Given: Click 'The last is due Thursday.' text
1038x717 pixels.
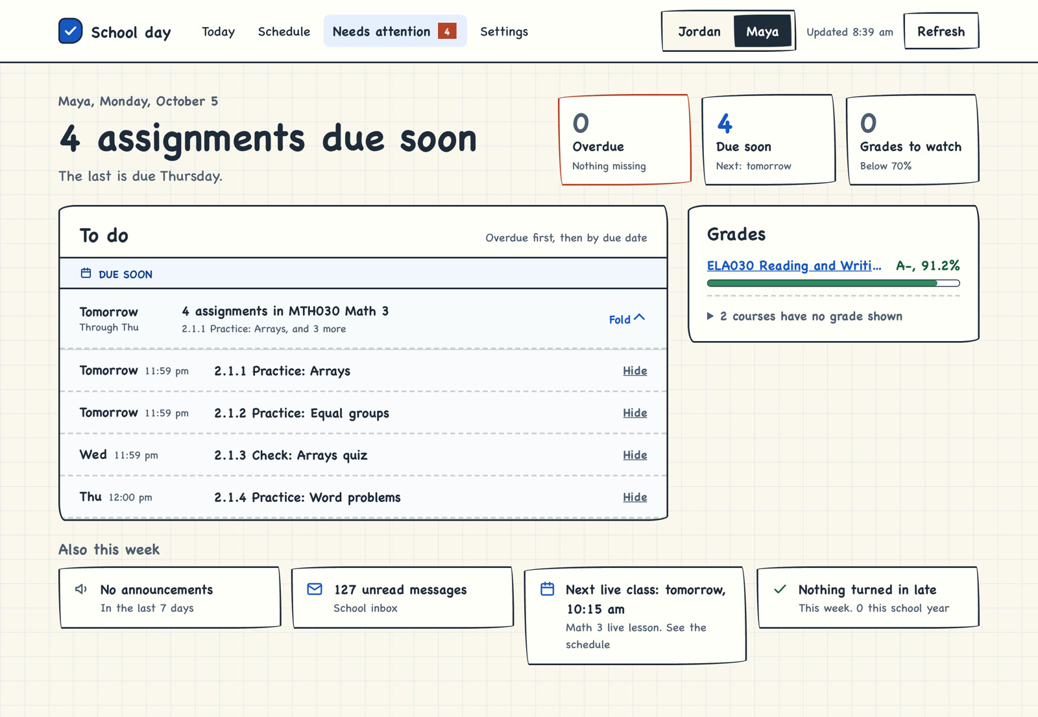Looking at the screenshot, I should pyautogui.click(x=140, y=176).
